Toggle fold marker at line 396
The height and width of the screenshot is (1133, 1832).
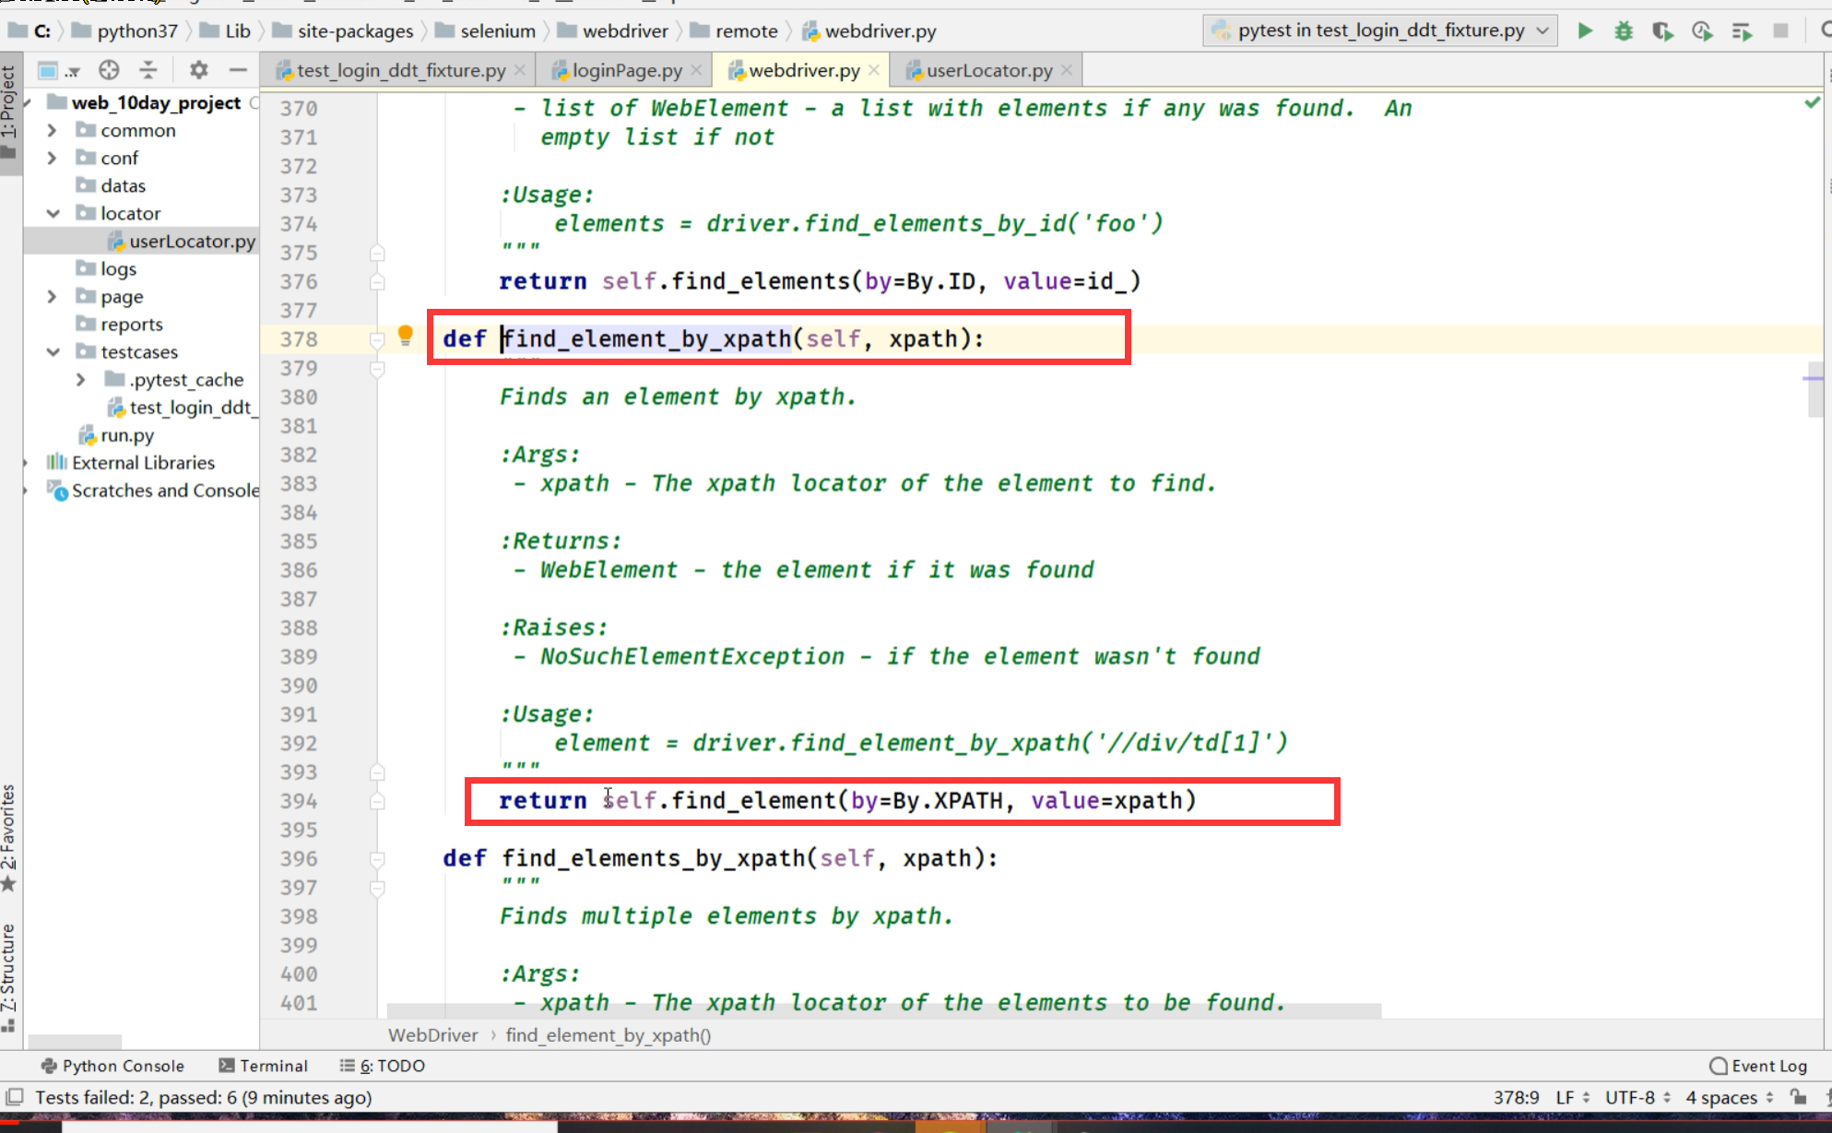point(377,859)
